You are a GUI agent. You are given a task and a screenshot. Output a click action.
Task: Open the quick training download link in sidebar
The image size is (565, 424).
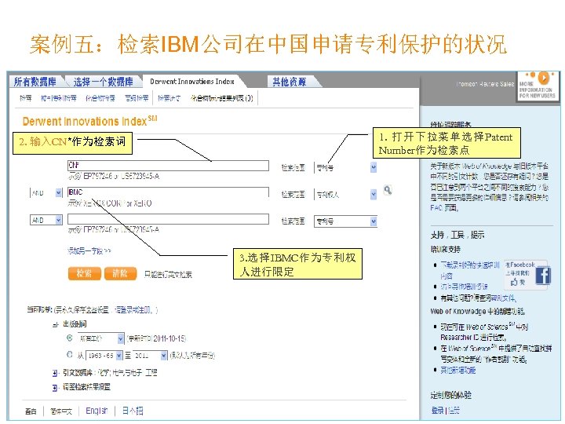(470, 270)
